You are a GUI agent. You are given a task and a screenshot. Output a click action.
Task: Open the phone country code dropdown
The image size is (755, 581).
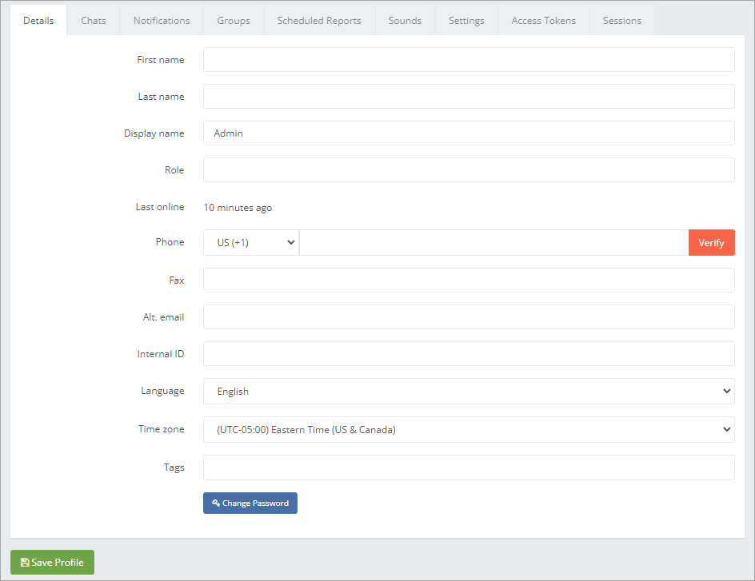(250, 243)
